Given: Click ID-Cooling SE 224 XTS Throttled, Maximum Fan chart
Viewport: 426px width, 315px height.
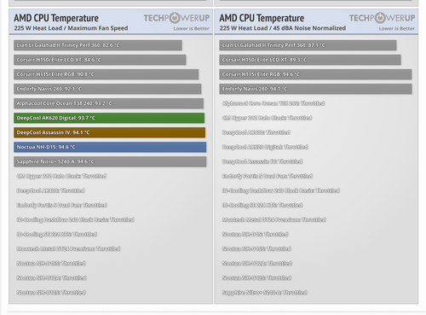Looking at the screenshot, I should (57, 234).
